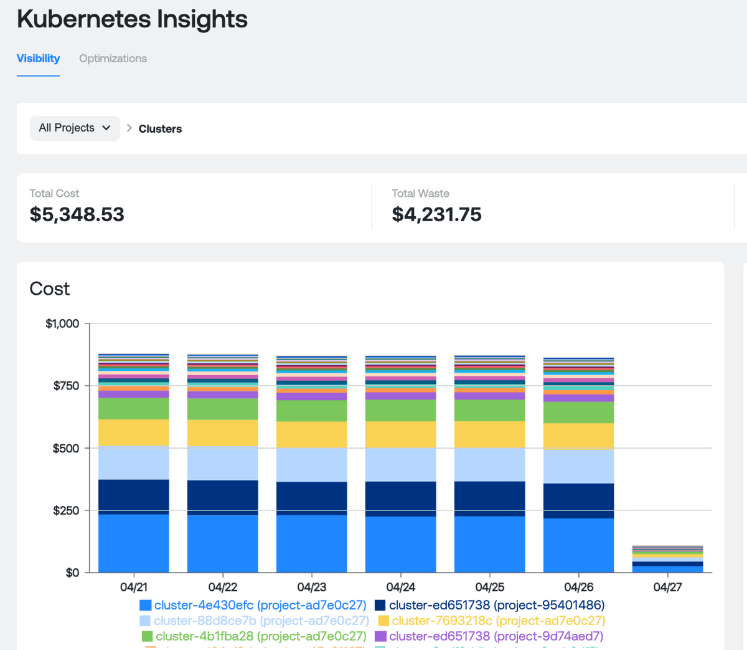
Task: Click legend label cluster-ed651738 (project-9d74aed7)
Action: pyautogui.click(x=496, y=636)
